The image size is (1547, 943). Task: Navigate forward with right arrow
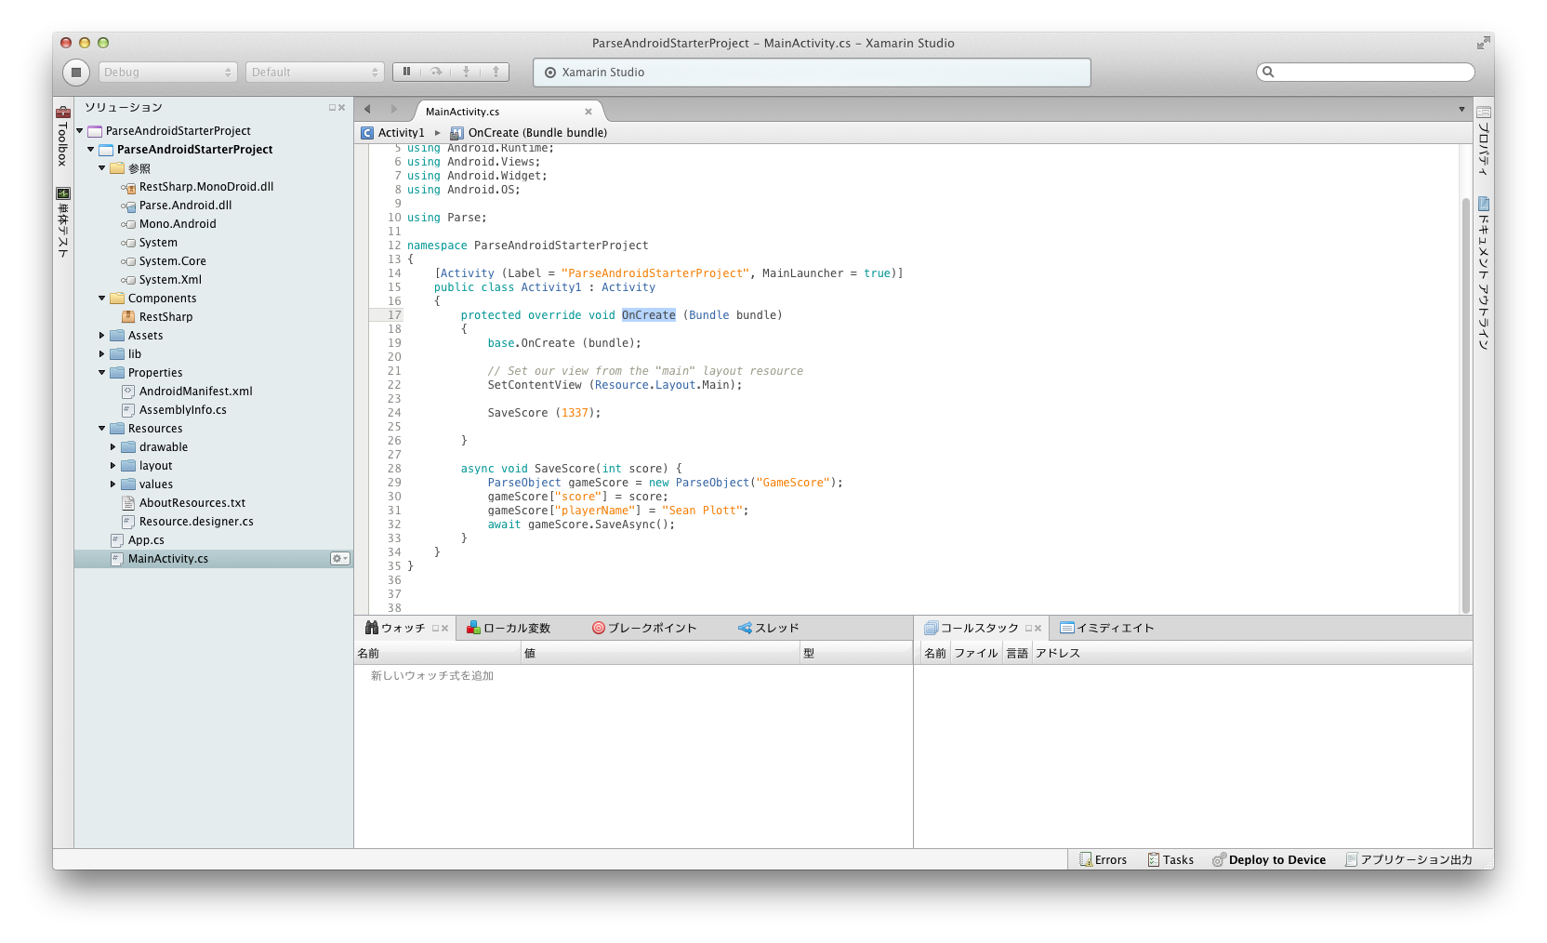click(x=394, y=110)
